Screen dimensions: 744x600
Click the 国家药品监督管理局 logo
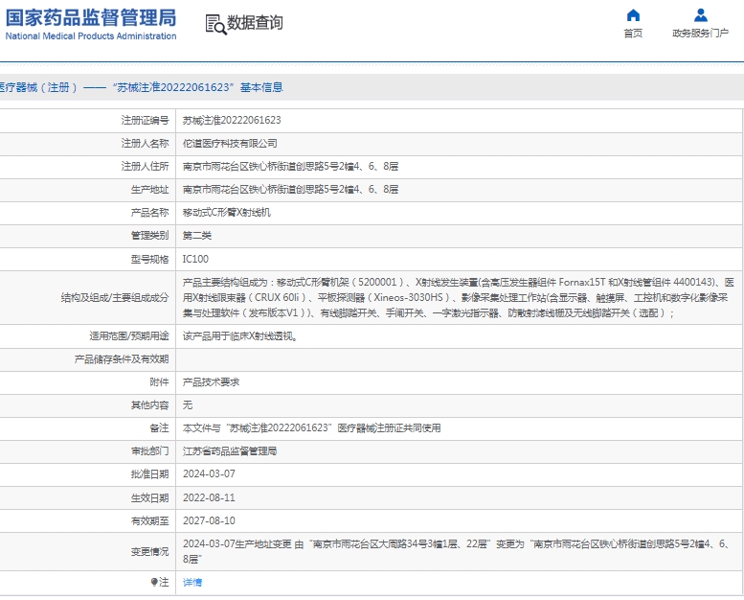click(91, 18)
